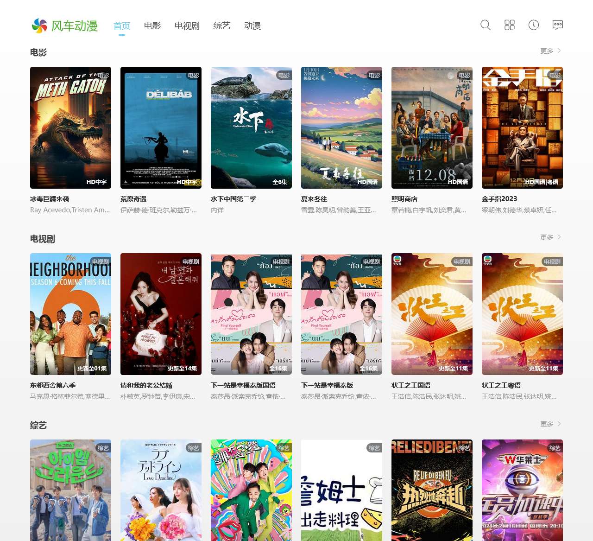Open the 夏来冬往 movie poster

pos(341,127)
